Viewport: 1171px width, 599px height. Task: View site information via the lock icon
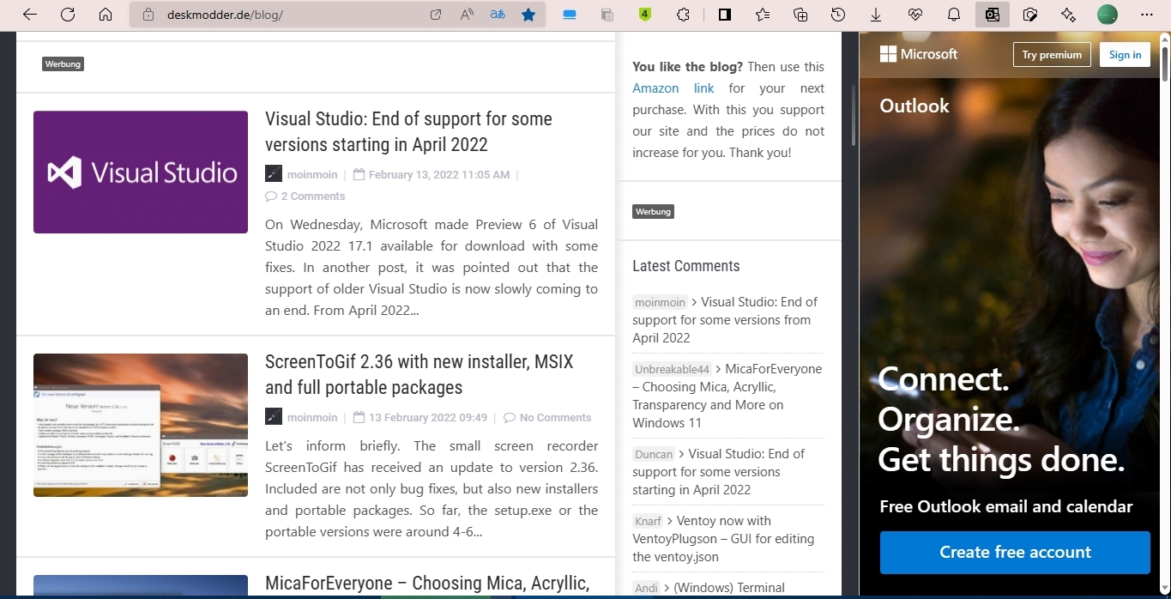pyautogui.click(x=148, y=15)
